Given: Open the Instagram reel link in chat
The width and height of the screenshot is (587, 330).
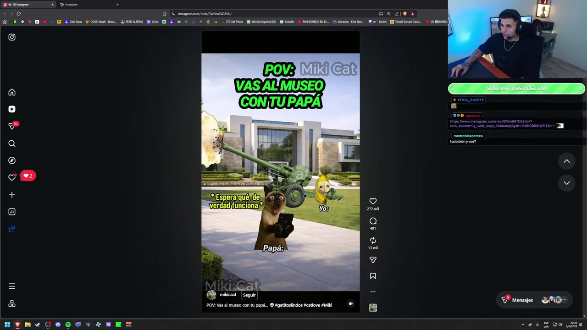Looking at the screenshot, I should (x=503, y=124).
